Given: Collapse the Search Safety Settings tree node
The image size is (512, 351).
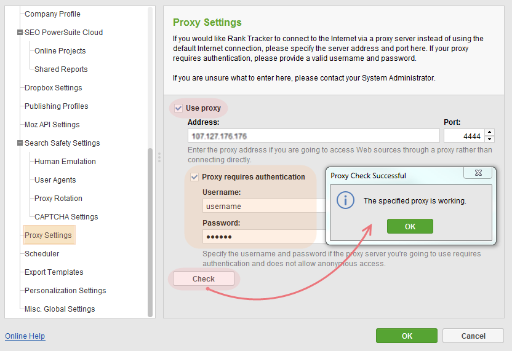Looking at the screenshot, I should (x=20, y=143).
